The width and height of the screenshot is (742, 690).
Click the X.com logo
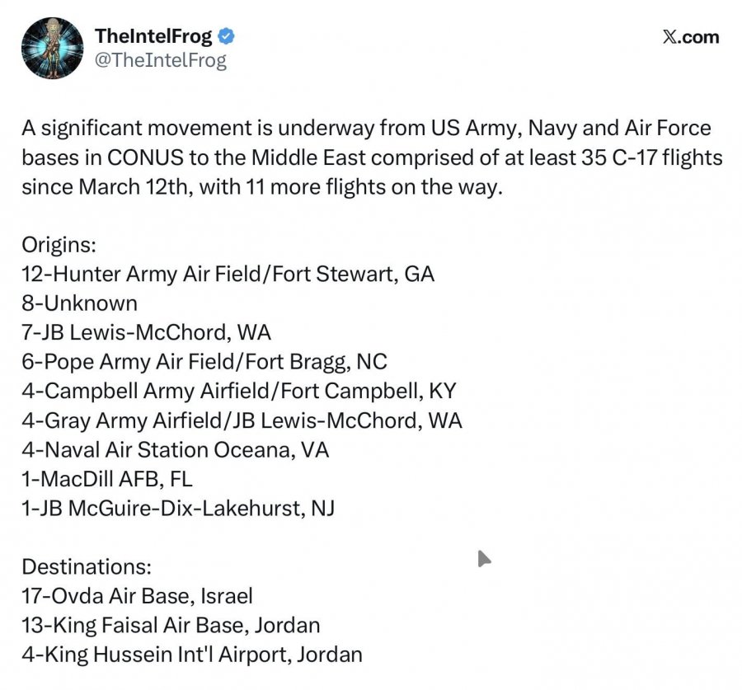(691, 37)
